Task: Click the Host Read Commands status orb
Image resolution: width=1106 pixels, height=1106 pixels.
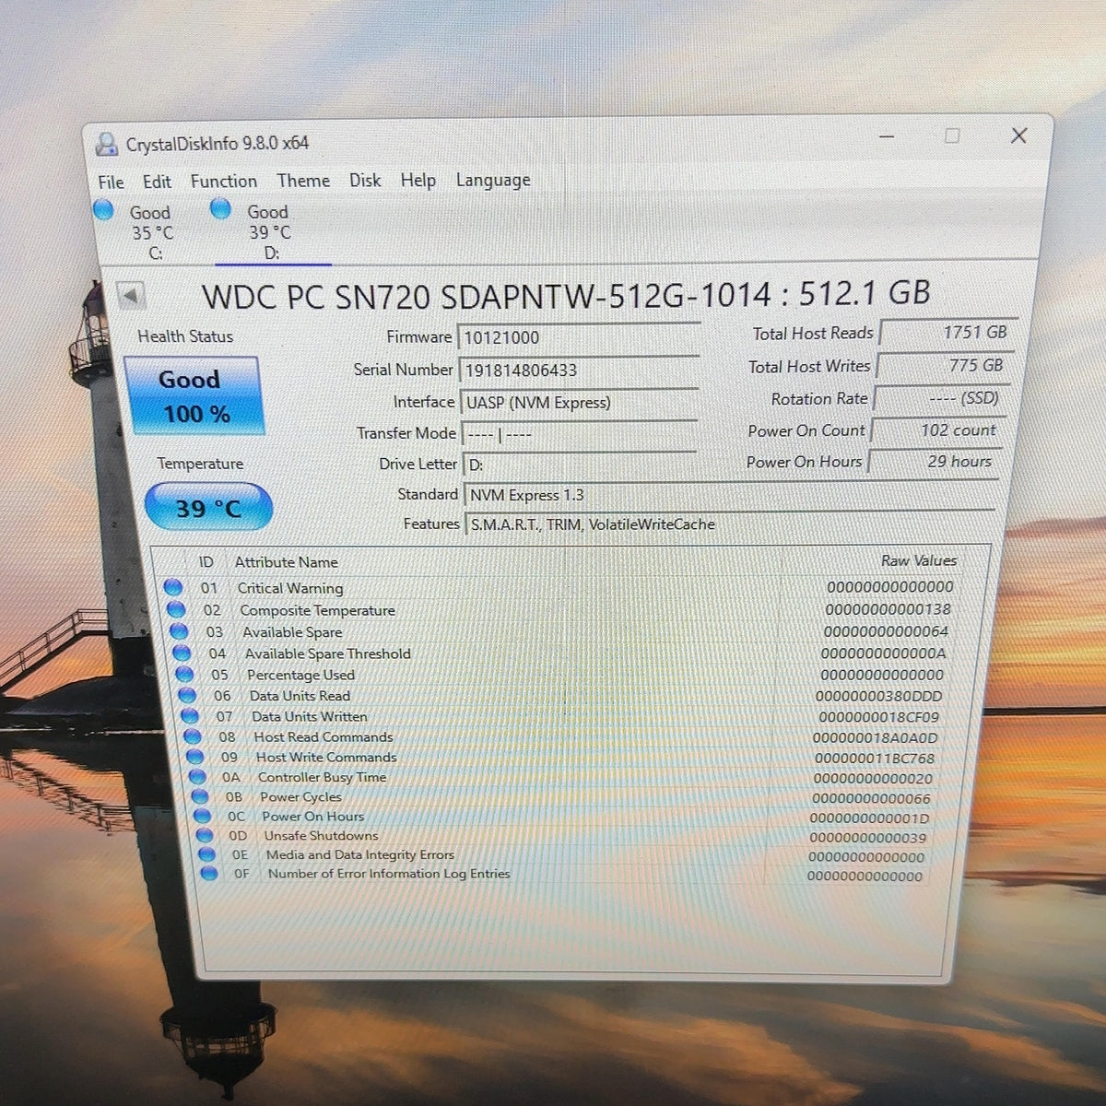Action: point(192,736)
